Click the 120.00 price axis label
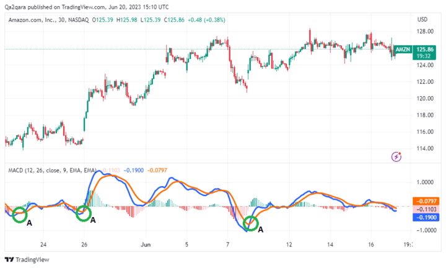446x268 pixels. (x=425, y=99)
